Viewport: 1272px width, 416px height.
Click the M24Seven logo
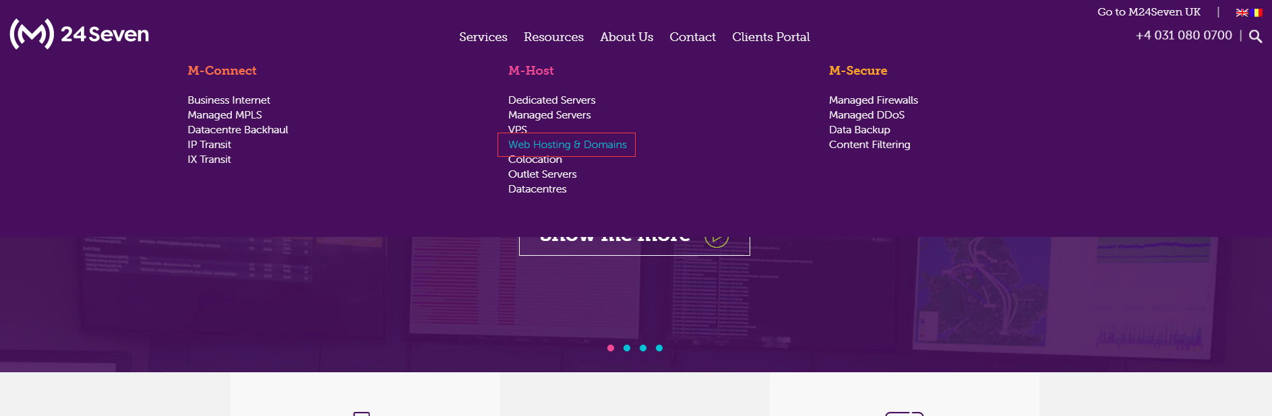pos(80,34)
